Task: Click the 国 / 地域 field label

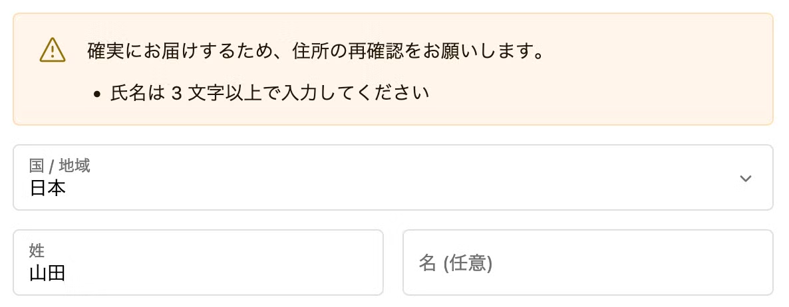Action: point(60,166)
